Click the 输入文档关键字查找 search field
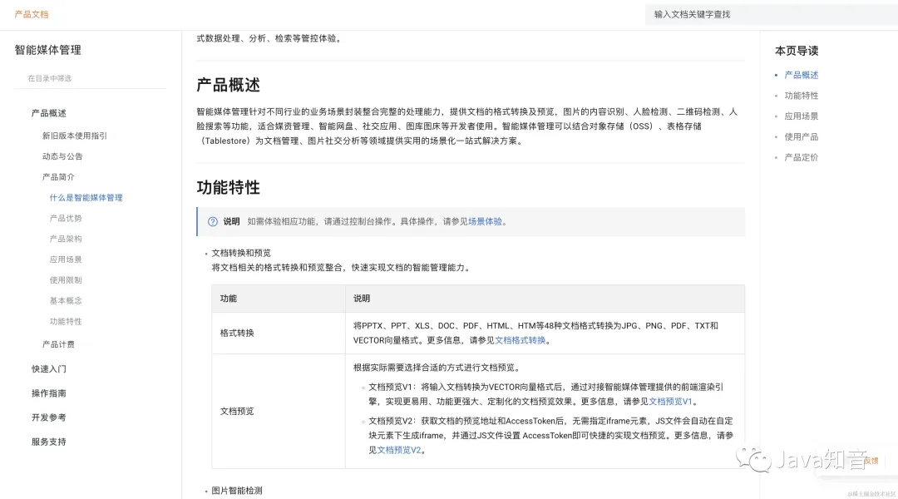The image size is (898, 499). tap(748, 14)
